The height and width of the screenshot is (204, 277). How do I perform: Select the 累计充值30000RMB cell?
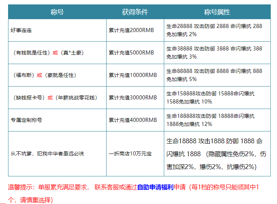pos(135,98)
